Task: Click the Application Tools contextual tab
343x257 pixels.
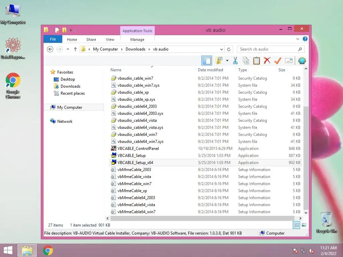Action: 137,31
